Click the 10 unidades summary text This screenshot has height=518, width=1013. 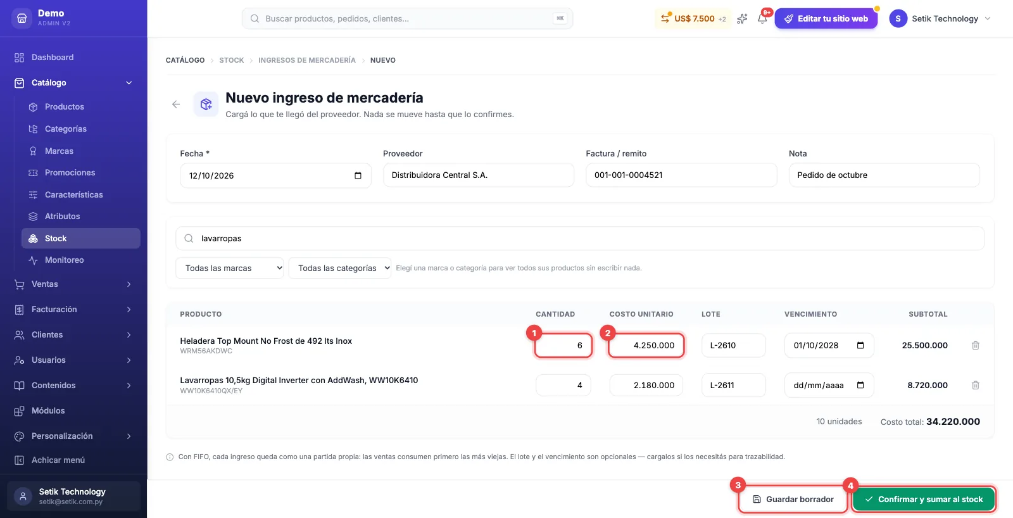pos(839,422)
